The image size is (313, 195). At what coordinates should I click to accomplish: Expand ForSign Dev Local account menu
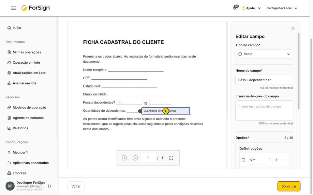pyautogui.click(x=282, y=8)
